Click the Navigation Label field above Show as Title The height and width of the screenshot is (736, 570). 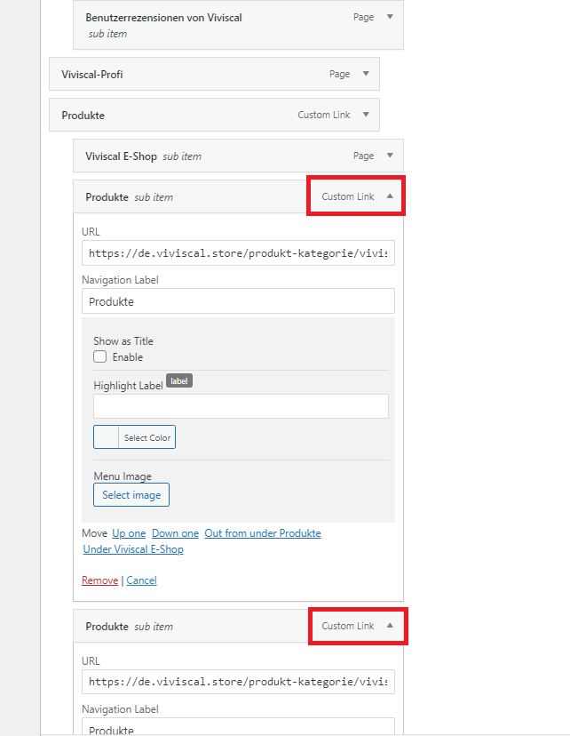[x=238, y=301]
